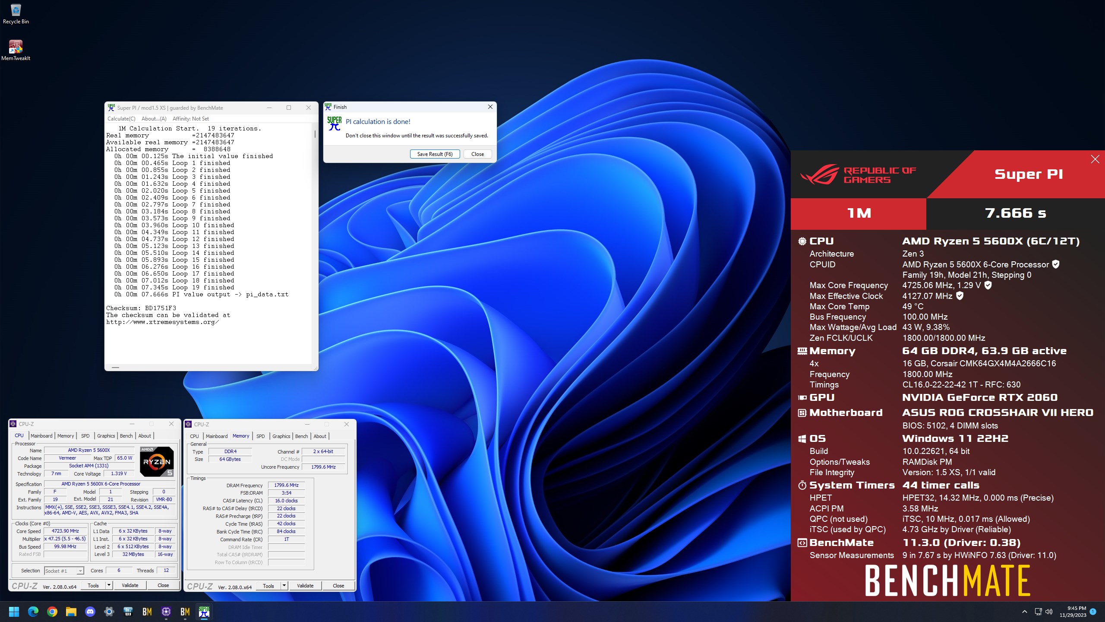Click the Max Effective Clock shield icon
The image size is (1105, 622).
(x=960, y=296)
